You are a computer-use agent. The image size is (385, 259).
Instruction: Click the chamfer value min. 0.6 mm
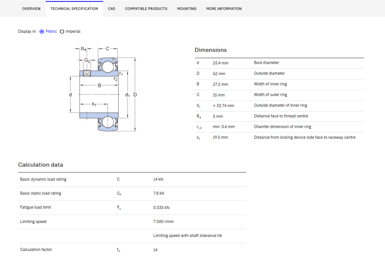click(x=224, y=126)
